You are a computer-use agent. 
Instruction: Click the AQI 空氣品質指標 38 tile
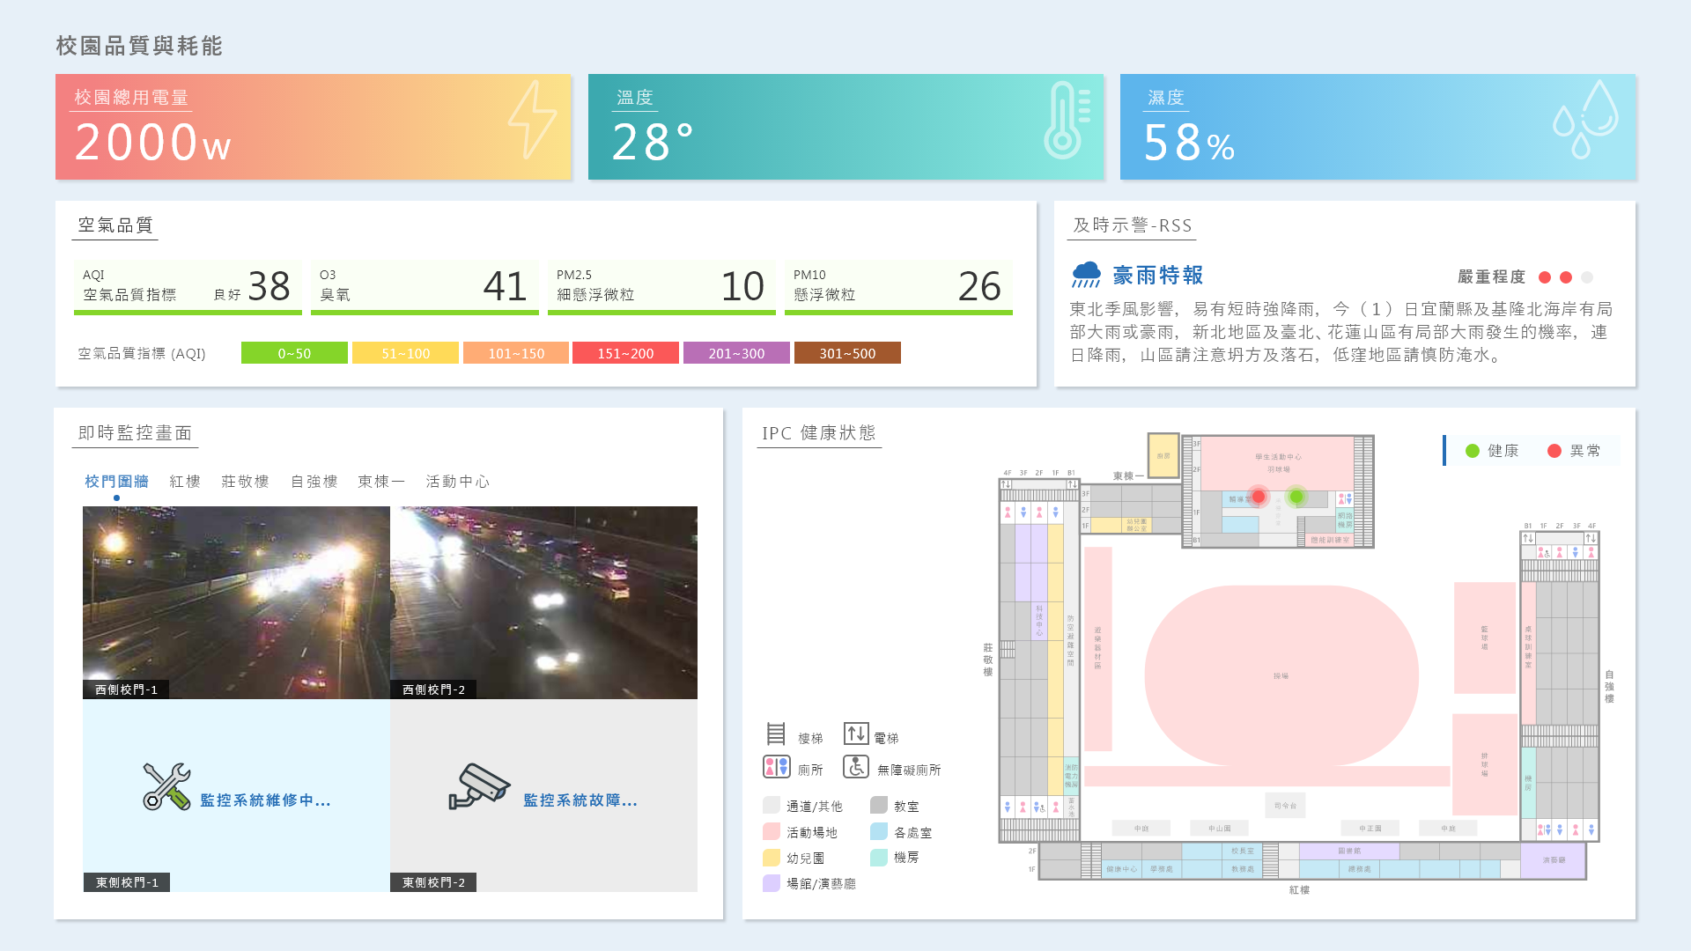pyautogui.click(x=188, y=287)
